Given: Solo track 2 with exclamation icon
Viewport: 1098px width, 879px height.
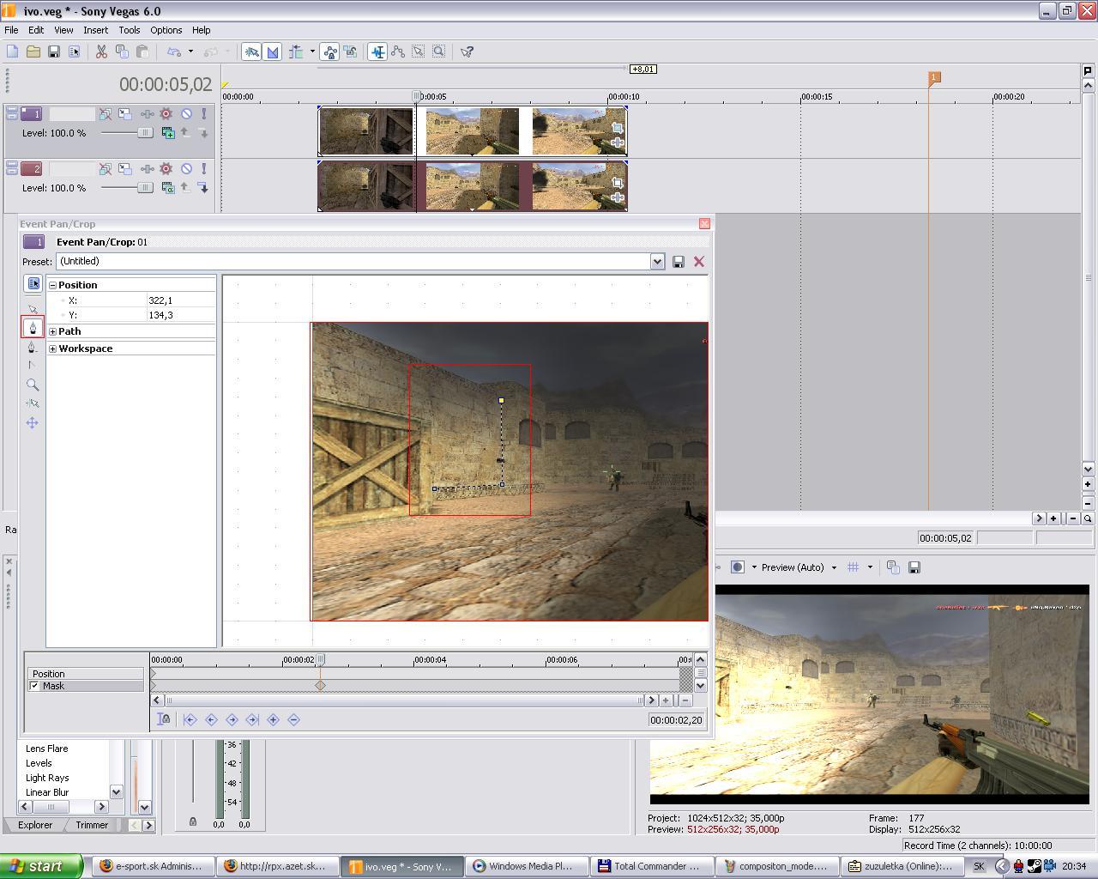Looking at the screenshot, I should pos(204,168).
